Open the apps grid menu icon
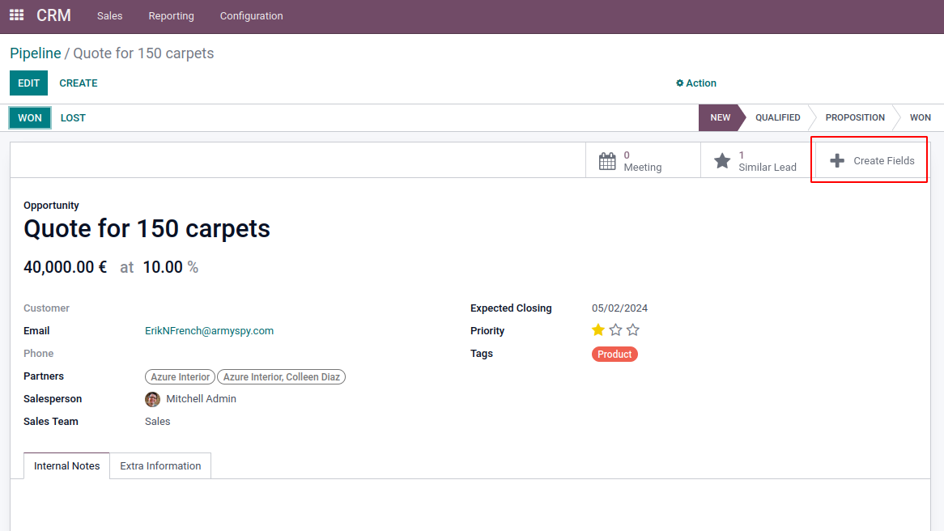Image resolution: width=944 pixels, height=531 pixels. coord(16,15)
